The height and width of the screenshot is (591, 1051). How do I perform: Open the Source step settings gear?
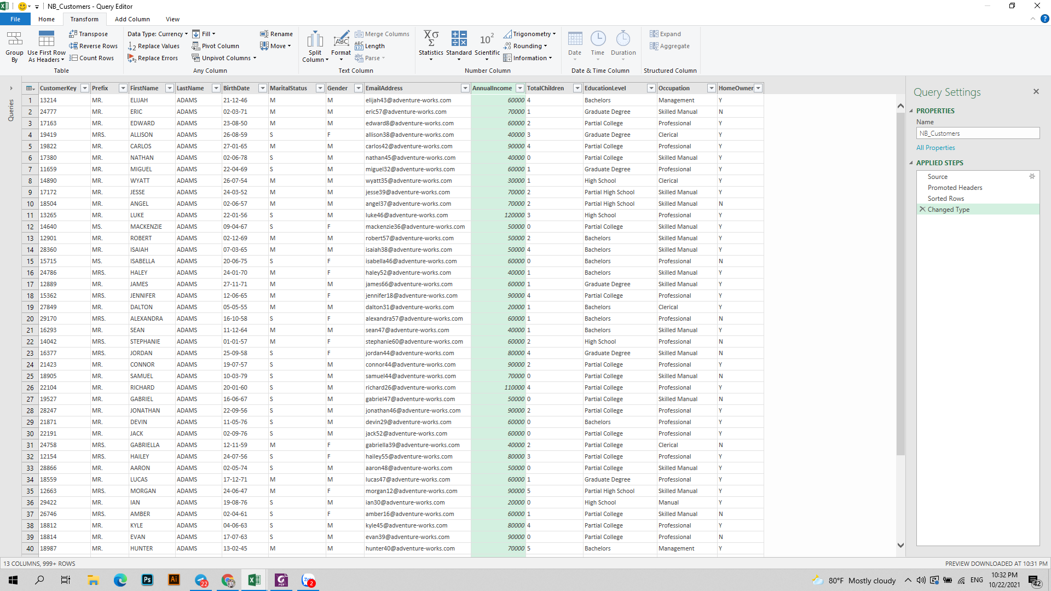(1032, 176)
